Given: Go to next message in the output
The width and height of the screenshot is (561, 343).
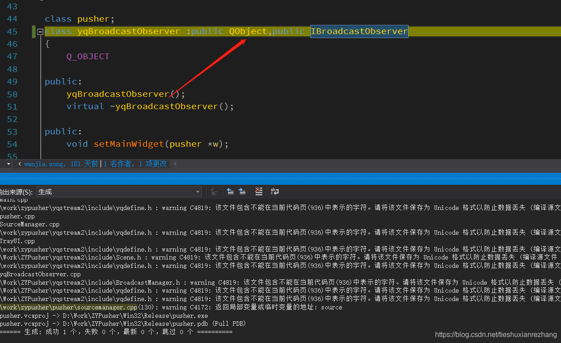Looking at the screenshot, I should tap(242, 191).
